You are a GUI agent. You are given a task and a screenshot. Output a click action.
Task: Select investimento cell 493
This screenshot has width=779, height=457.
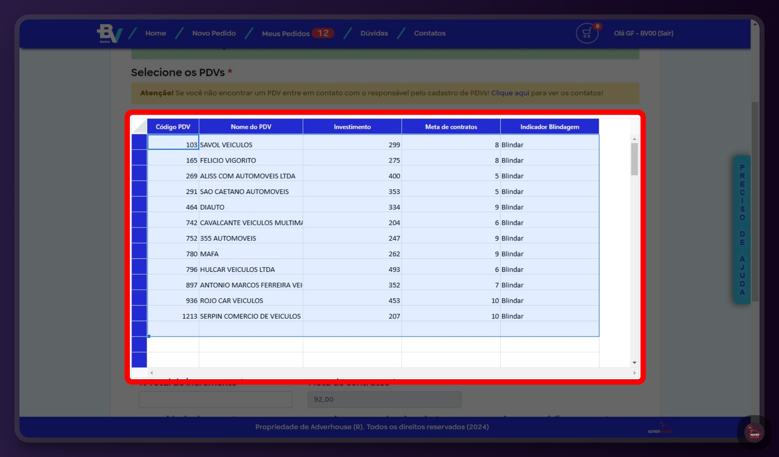point(352,267)
